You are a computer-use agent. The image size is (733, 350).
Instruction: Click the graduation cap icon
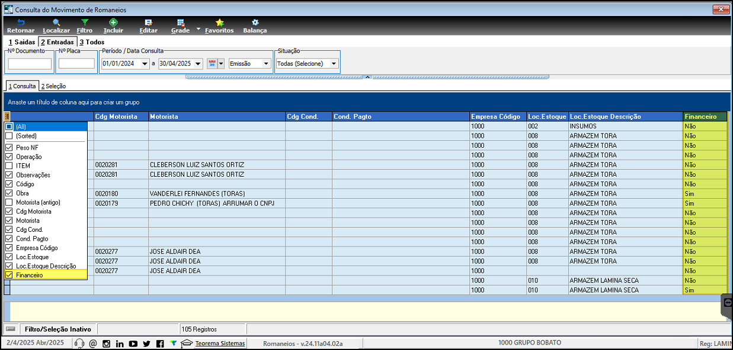point(187,343)
